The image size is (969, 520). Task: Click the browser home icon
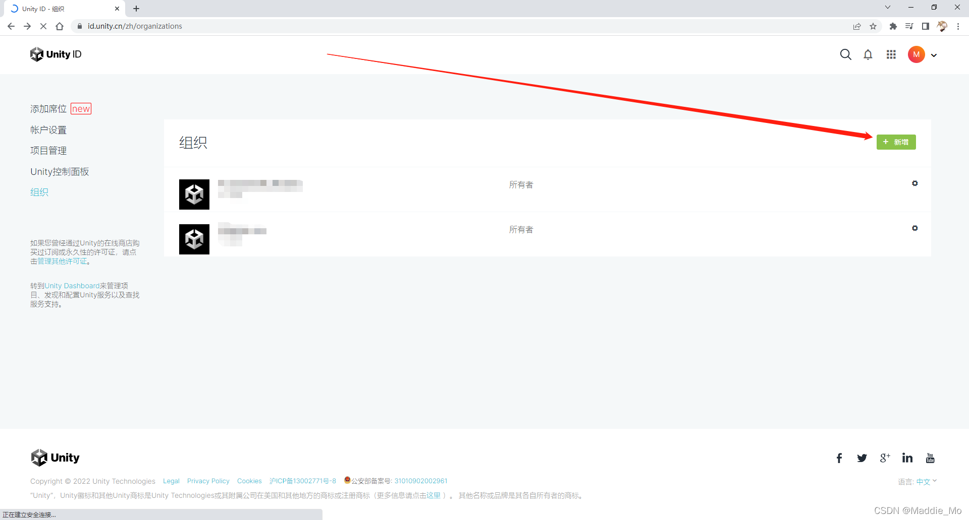(60, 26)
